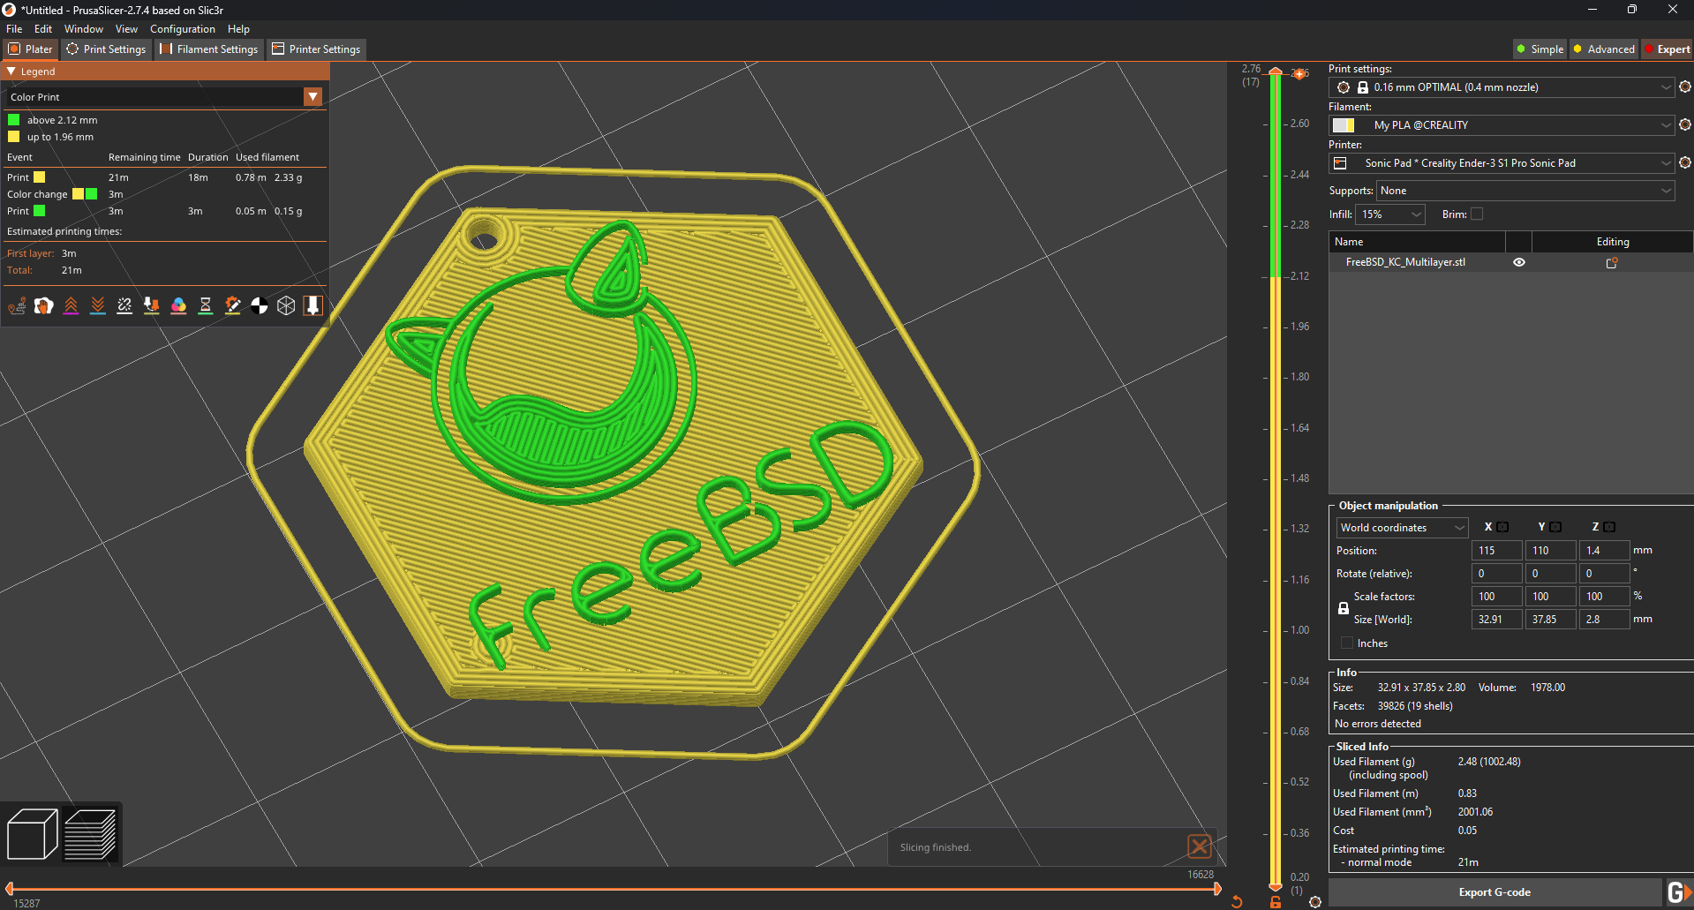
Task: Switch to 3D editor view cube
Action: (x=33, y=833)
